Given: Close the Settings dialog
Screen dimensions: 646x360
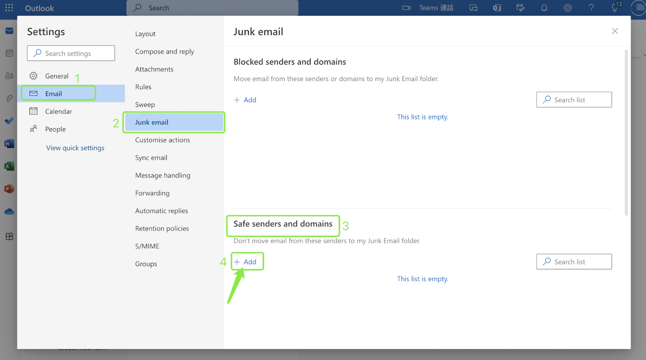Looking at the screenshot, I should (x=615, y=31).
